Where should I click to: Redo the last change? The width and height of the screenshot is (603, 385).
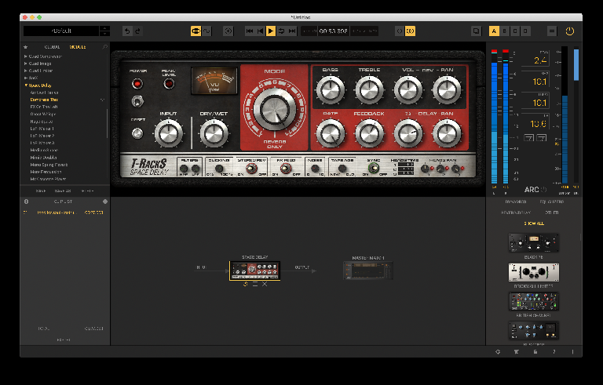(137, 31)
